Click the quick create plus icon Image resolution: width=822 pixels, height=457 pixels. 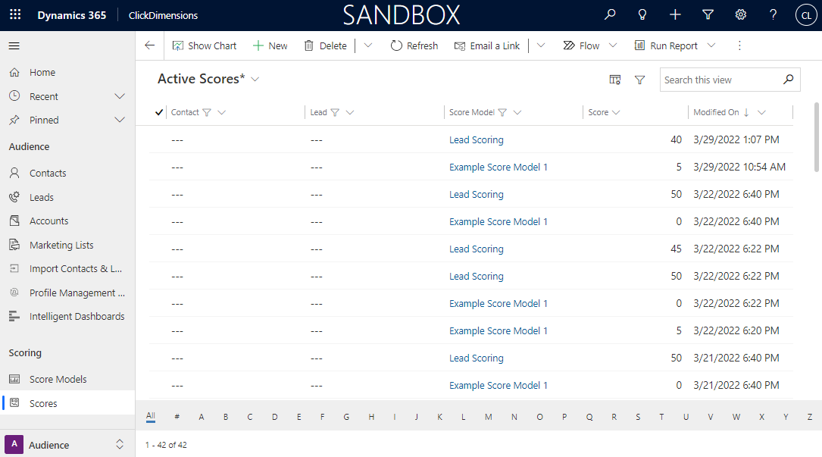[675, 14]
